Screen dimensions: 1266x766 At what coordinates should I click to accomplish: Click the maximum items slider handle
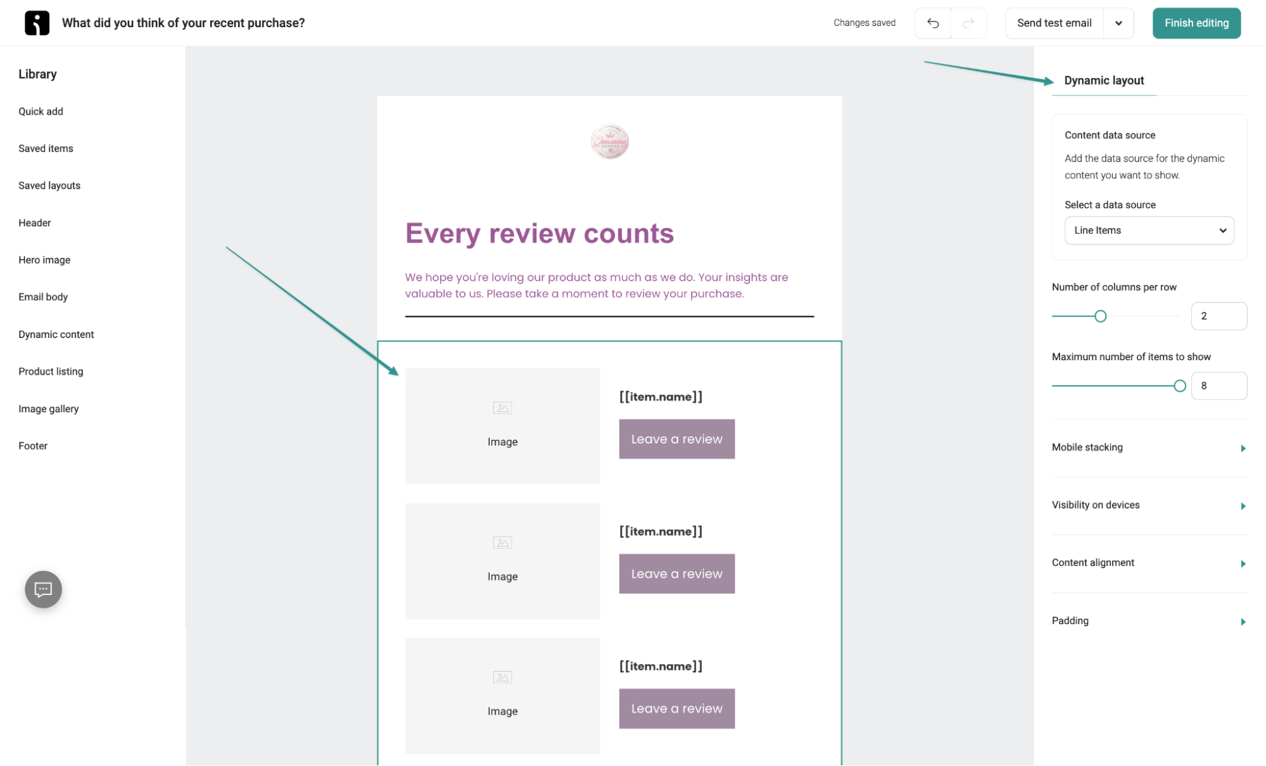1179,386
